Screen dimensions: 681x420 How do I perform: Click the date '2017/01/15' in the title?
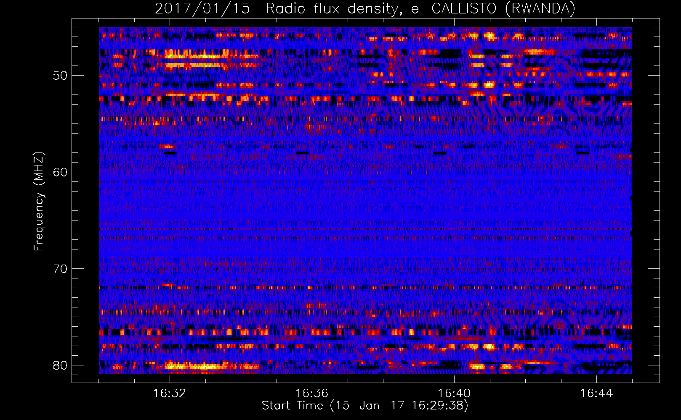coord(202,8)
